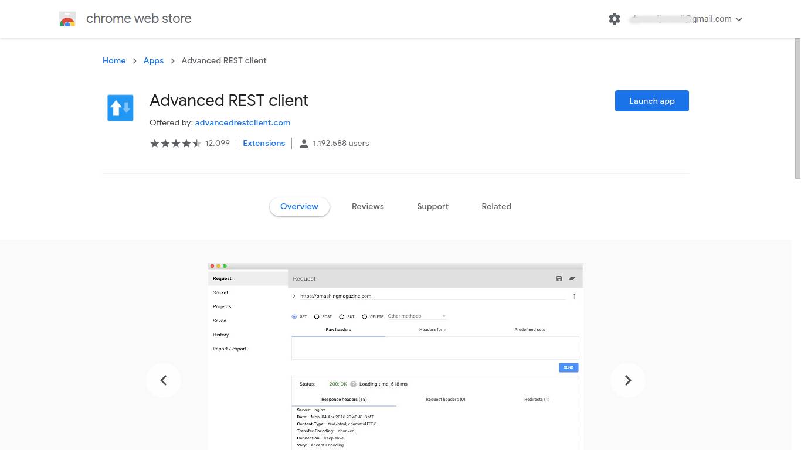Select Saved in the preview sidebar
The height and width of the screenshot is (450, 801).
[x=220, y=321]
